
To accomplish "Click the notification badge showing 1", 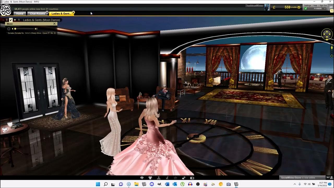I will pos(331,11).
